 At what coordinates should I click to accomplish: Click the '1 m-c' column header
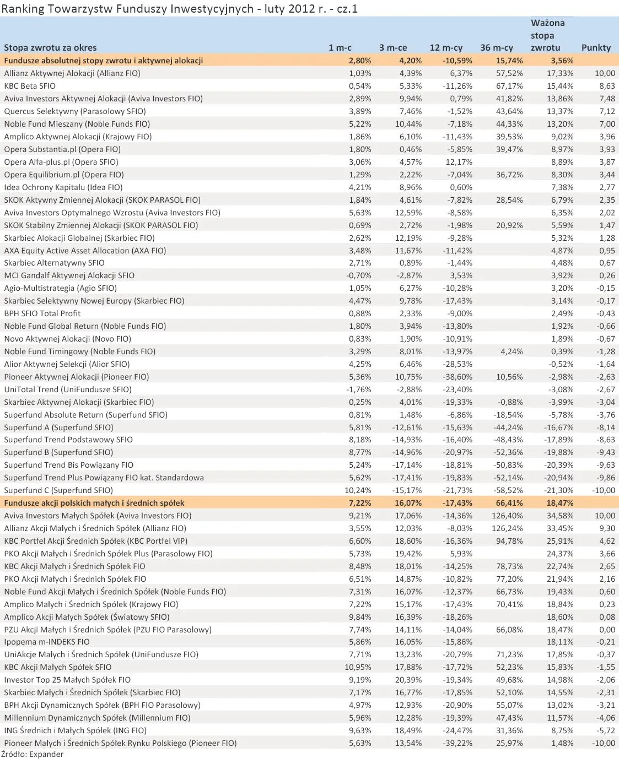tap(340, 48)
